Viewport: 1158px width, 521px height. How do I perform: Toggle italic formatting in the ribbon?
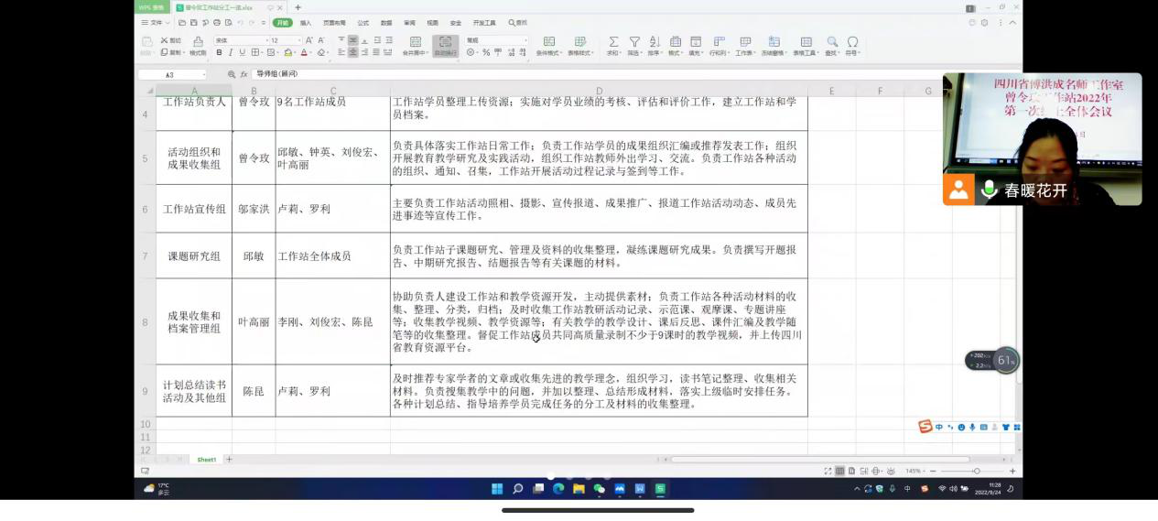coord(231,52)
